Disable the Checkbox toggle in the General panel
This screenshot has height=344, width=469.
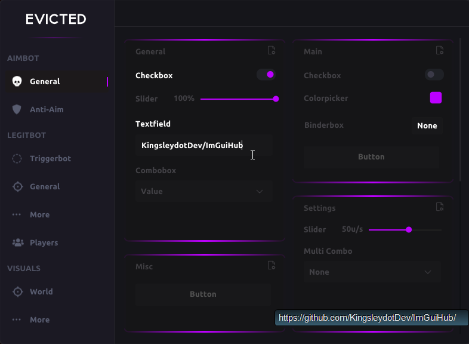[x=266, y=75]
